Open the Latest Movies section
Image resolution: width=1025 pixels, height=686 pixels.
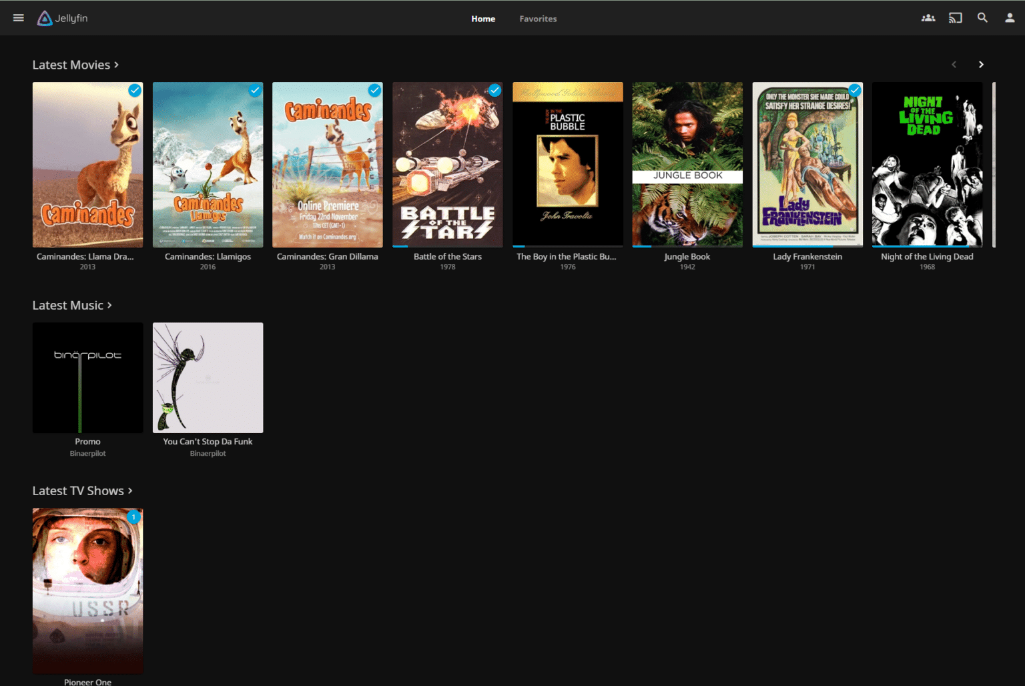point(75,65)
